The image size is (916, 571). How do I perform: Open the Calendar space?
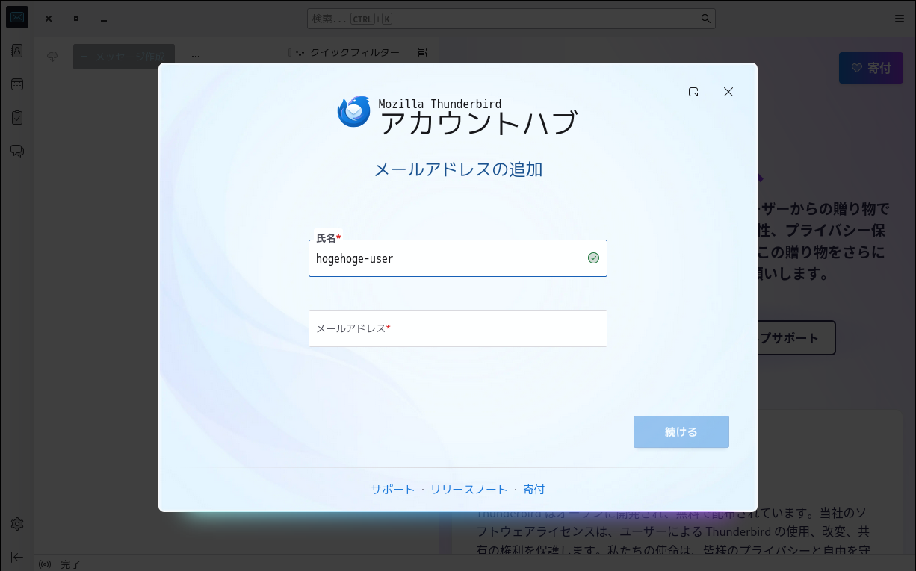tap(17, 84)
